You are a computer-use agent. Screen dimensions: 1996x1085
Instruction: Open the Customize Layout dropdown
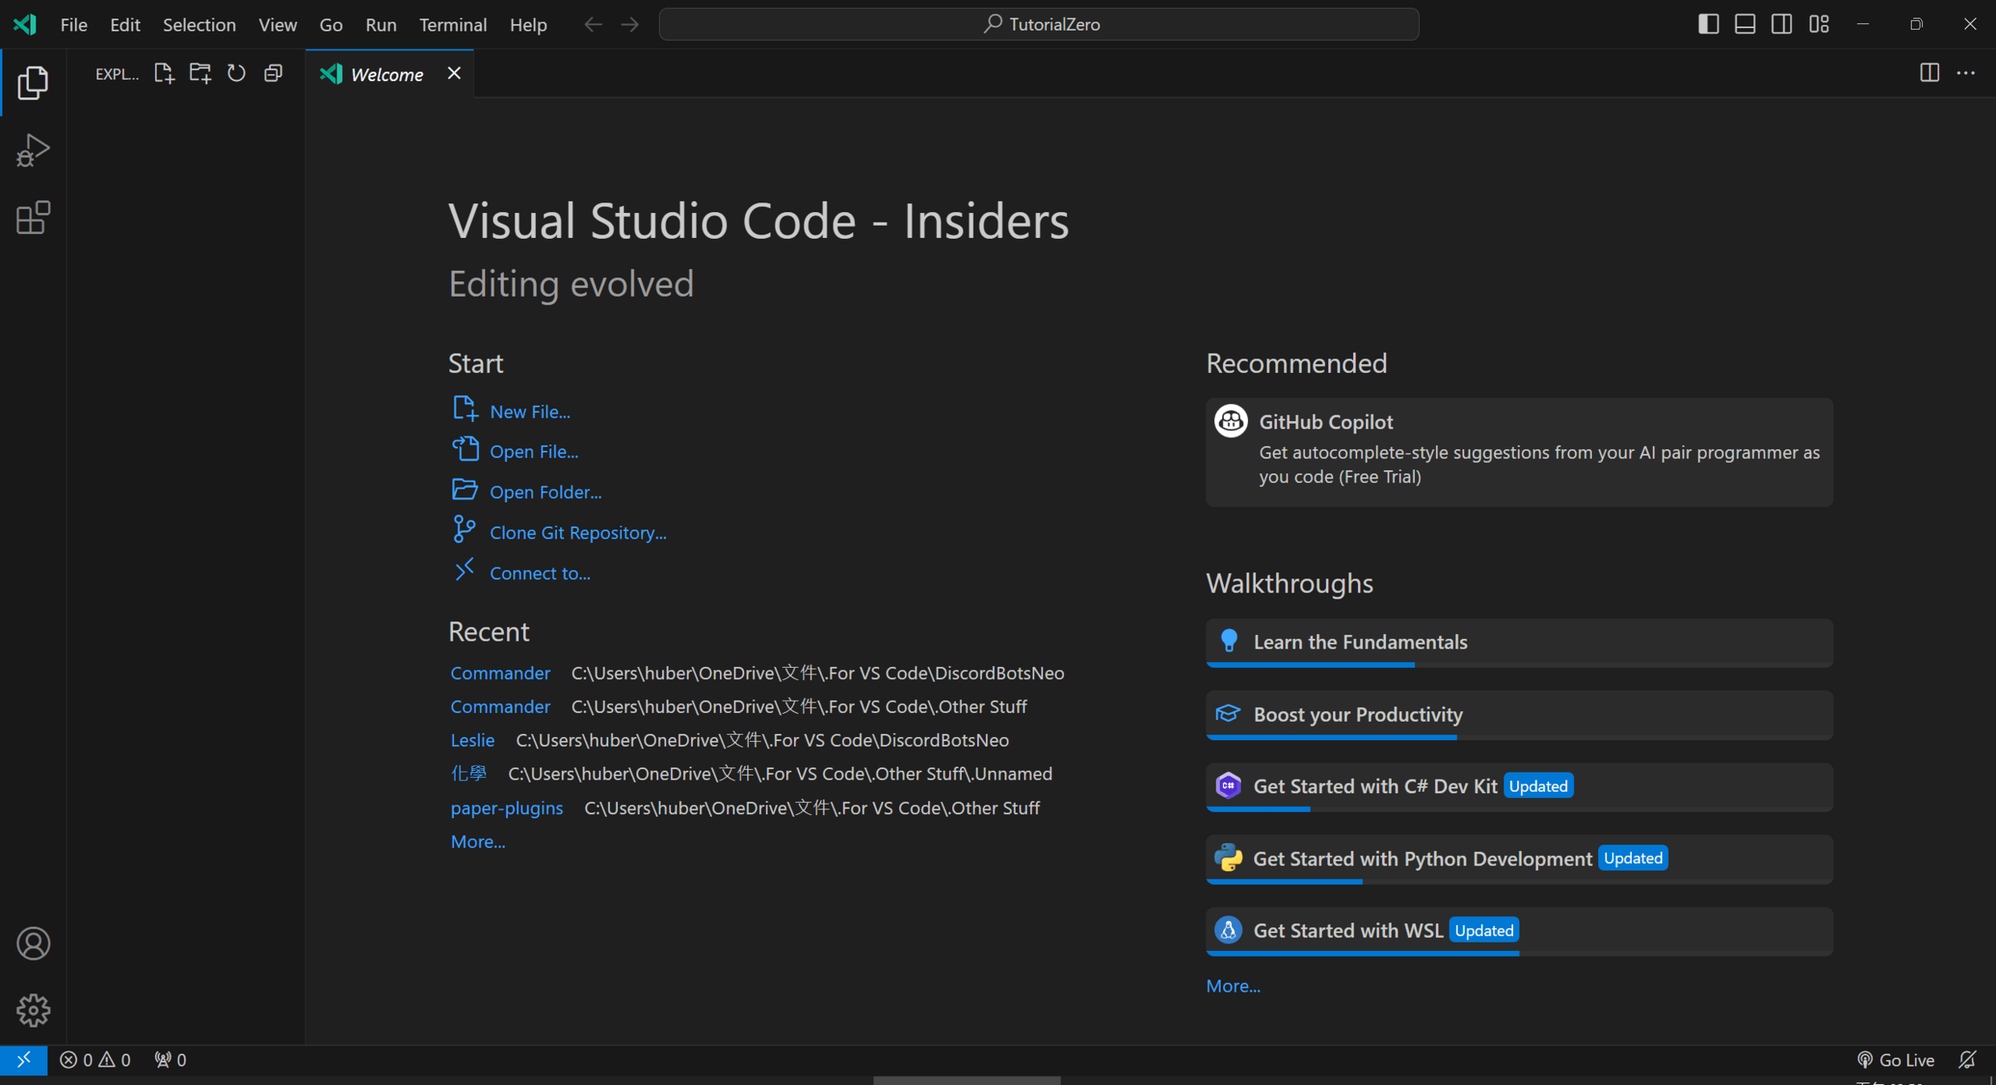[x=1819, y=24]
